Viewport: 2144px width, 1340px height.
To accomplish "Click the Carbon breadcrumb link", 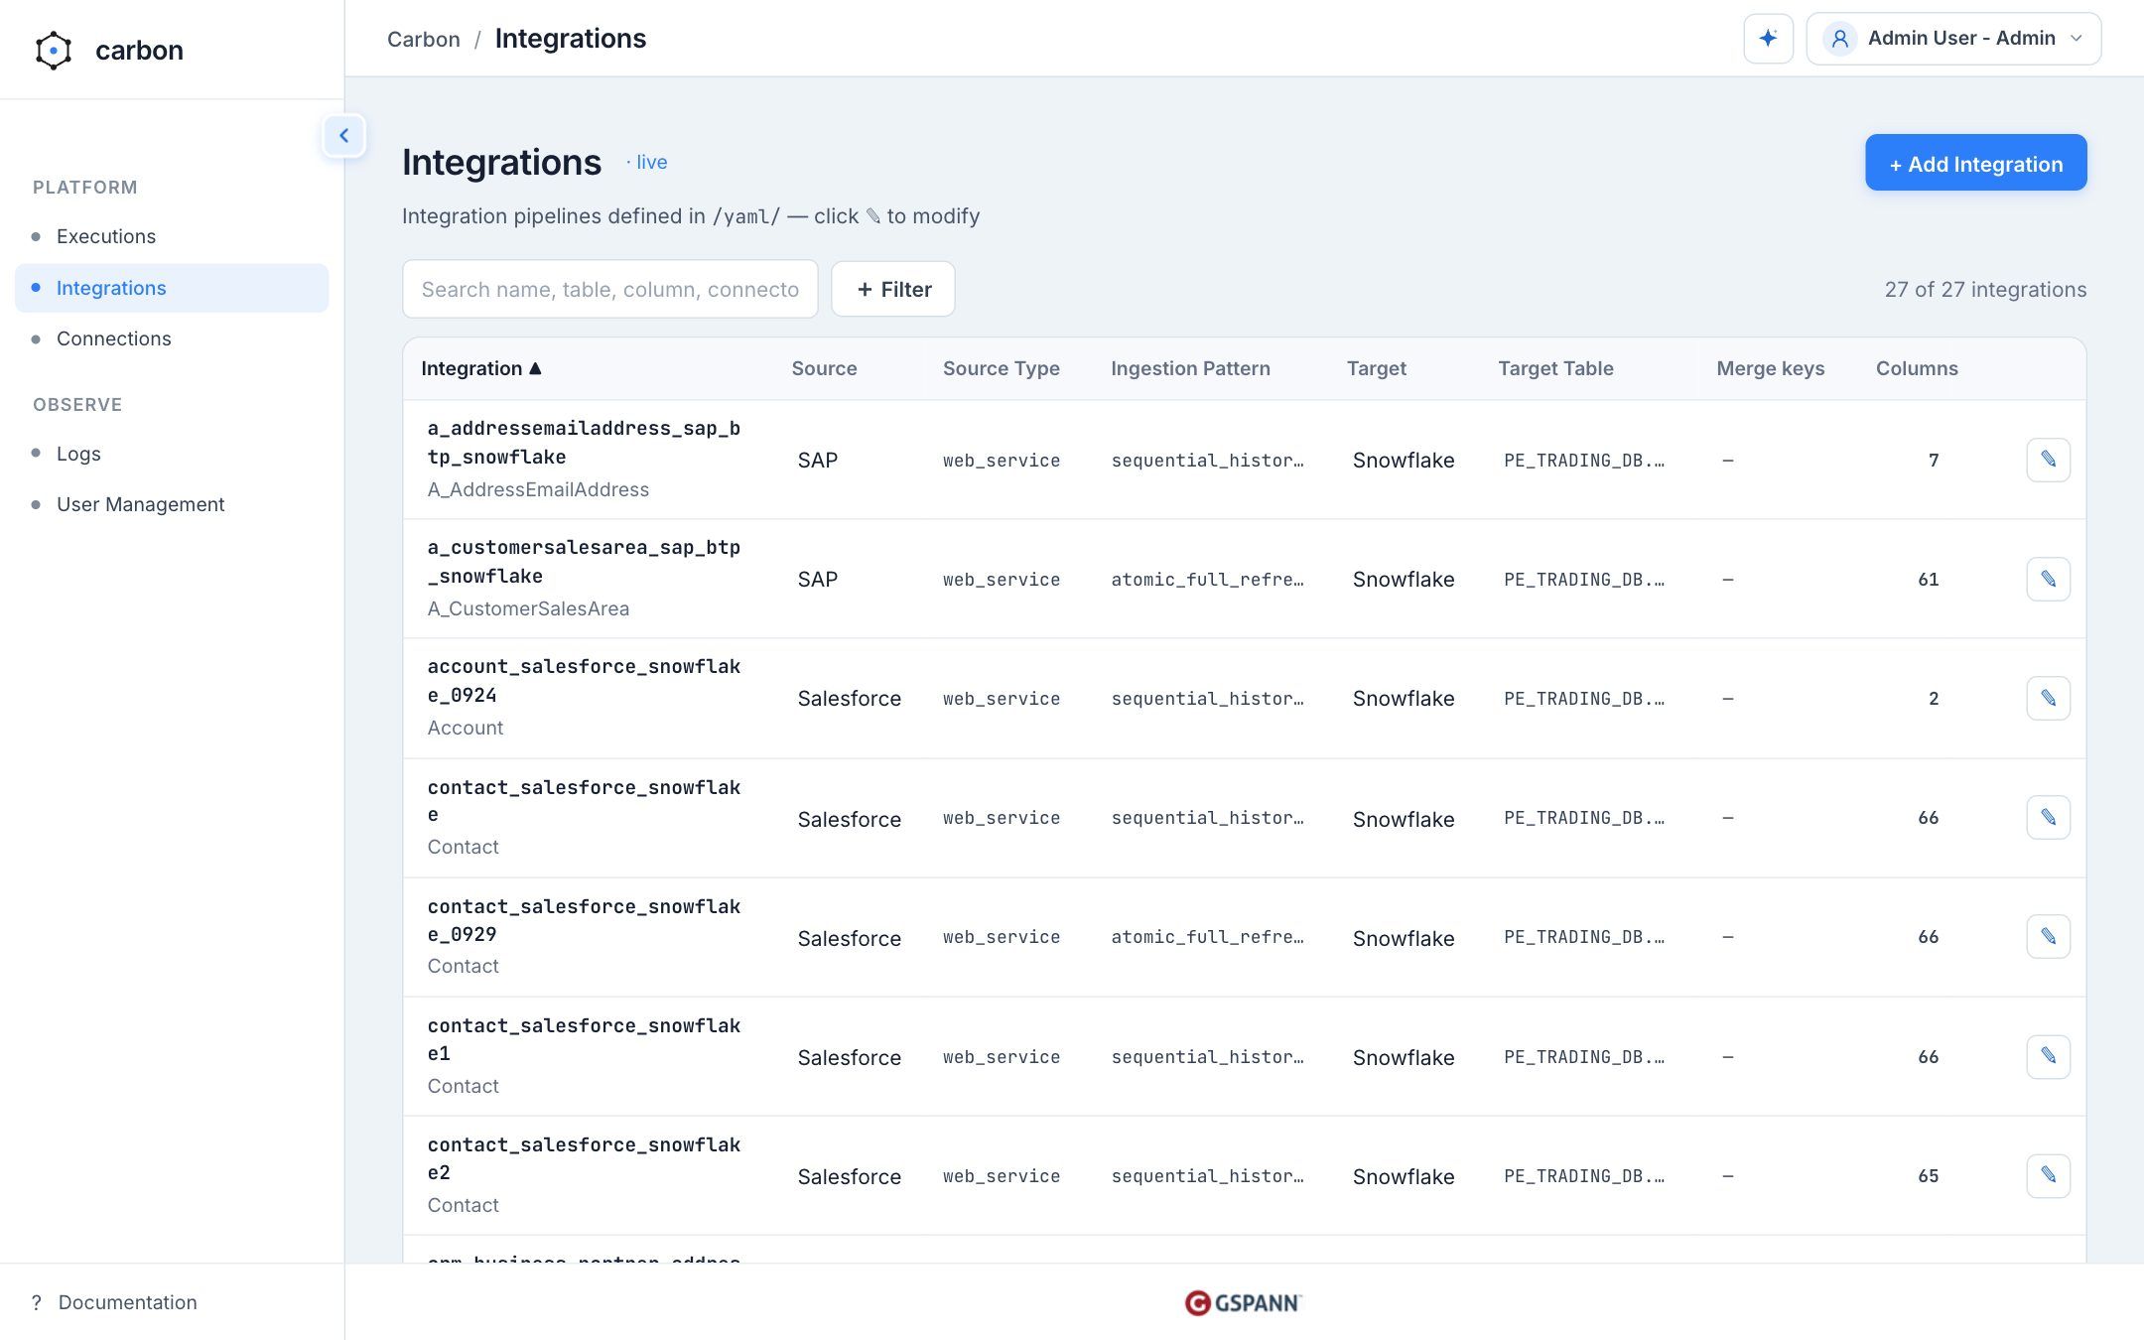I will pos(424,39).
